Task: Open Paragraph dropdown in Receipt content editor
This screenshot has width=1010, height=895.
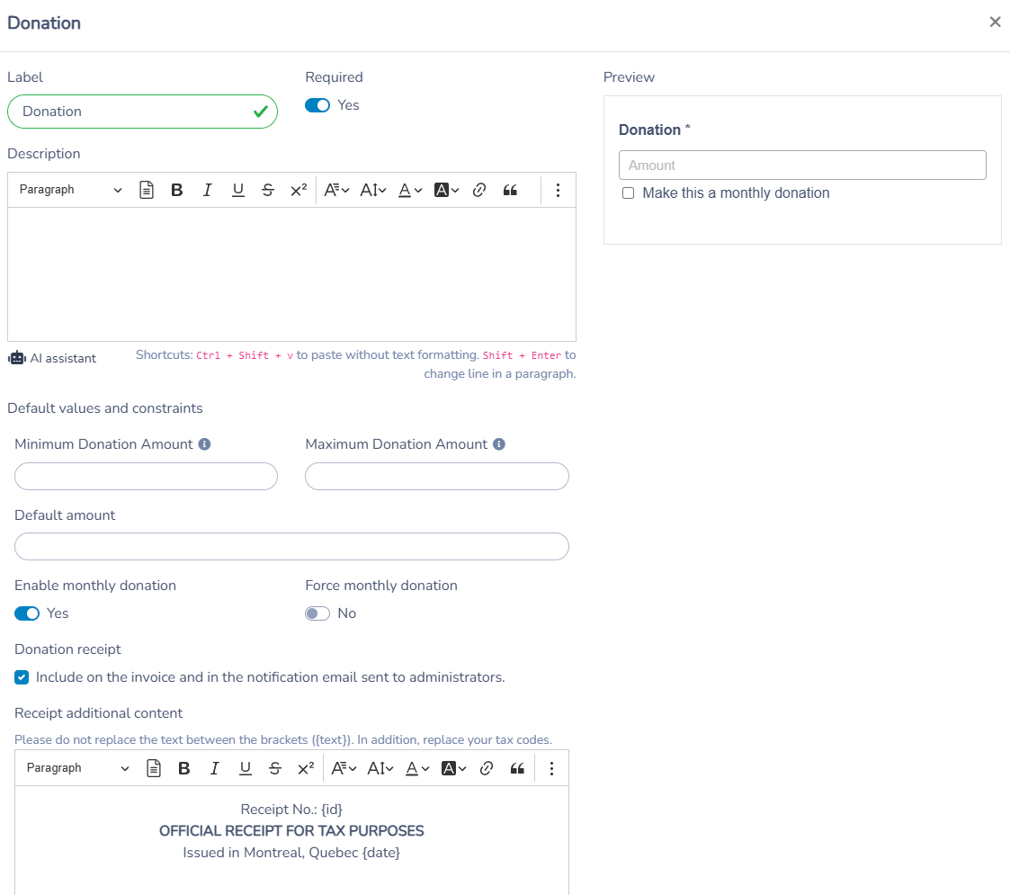Action: click(x=77, y=768)
